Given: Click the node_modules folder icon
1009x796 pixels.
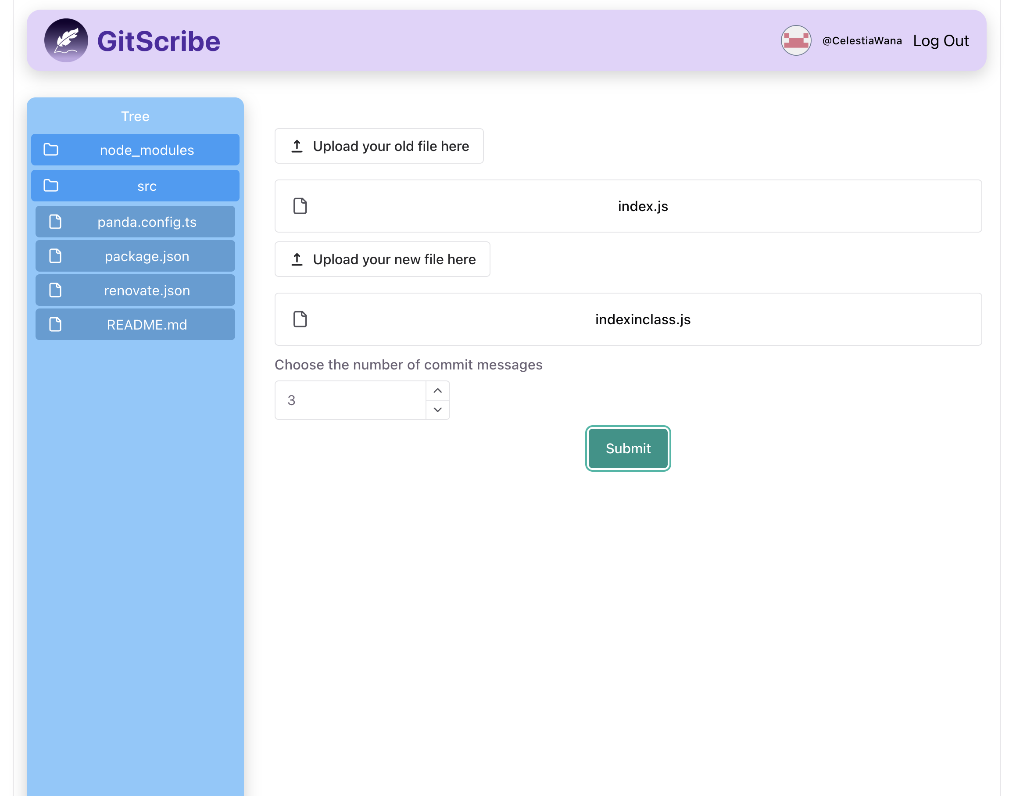Looking at the screenshot, I should [51, 150].
